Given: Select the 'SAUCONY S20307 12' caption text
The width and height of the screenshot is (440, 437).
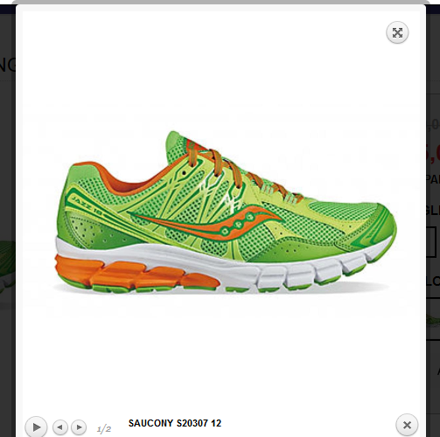Looking at the screenshot, I should coord(175,423).
